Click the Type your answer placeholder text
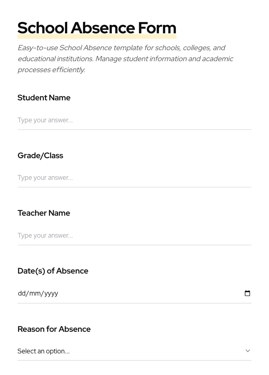 pos(45,120)
